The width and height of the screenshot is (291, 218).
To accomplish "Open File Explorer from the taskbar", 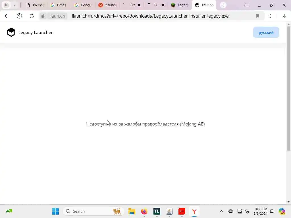I will point(132,211).
